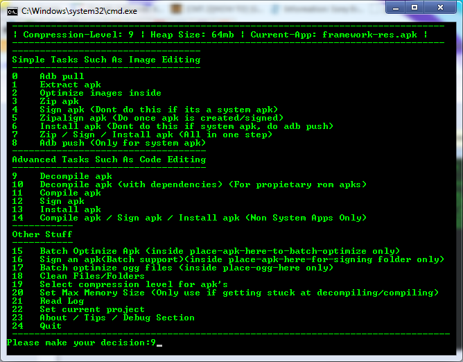
Task: Click option 6 'Install apk (Dont do this...'
Action: pos(173,126)
